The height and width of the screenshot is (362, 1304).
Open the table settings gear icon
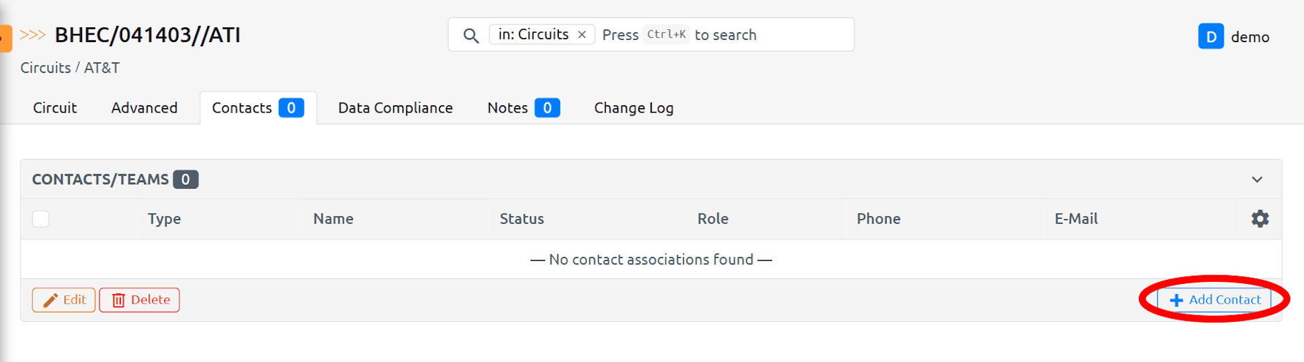coord(1260,219)
